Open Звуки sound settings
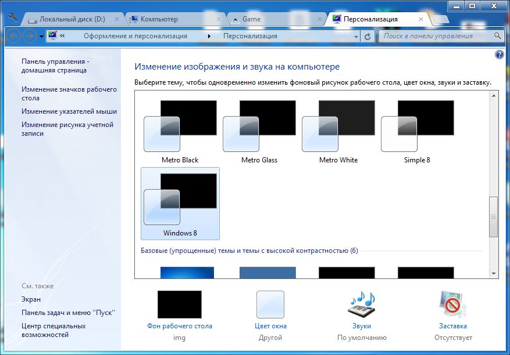Screen dimensions: 510x355 coord(362,305)
